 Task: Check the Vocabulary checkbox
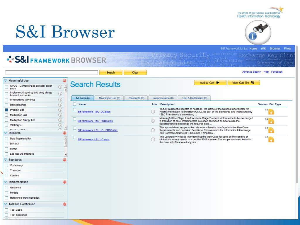pyautogui.click(x=6, y=165)
